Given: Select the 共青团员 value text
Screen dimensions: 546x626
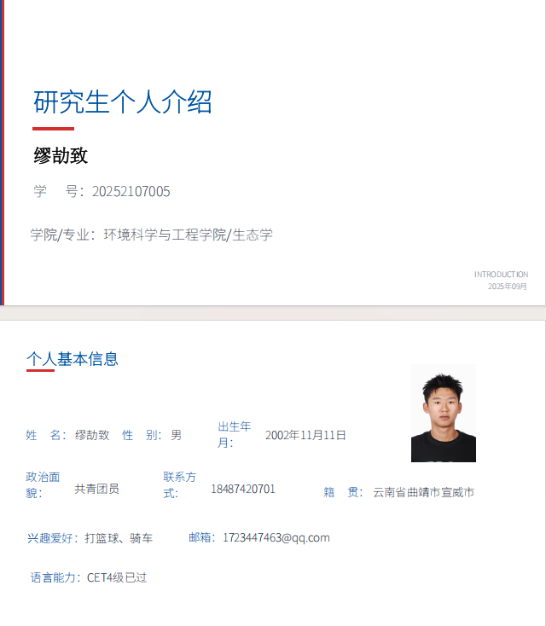Looking at the screenshot, I should (x=96, y=489).
